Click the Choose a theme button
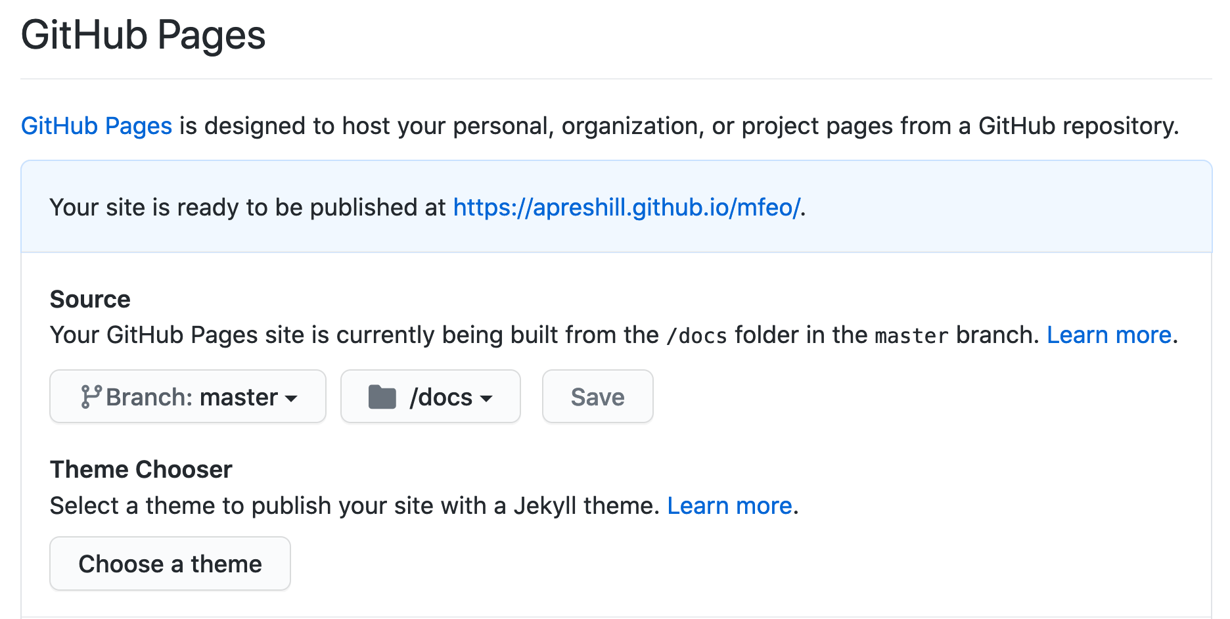This screenshot has height=619, width=1230. [x=170, y=563]
